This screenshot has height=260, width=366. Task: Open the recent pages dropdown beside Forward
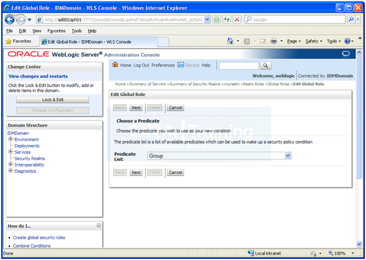pos(29,20)
